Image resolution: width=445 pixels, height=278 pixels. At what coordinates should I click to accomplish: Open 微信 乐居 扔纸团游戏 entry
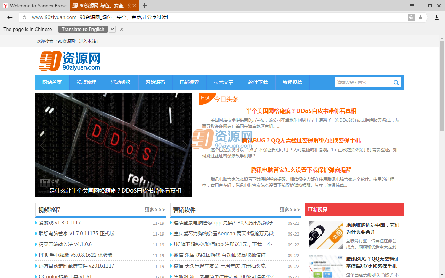(x=220, y=255)
